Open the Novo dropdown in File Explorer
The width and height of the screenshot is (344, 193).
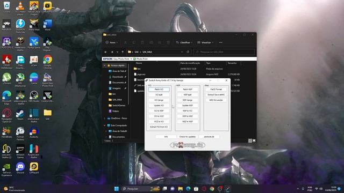112,42
